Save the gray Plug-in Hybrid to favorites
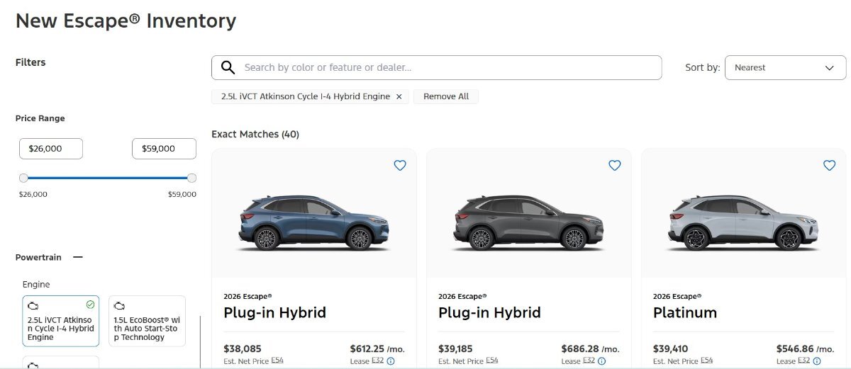 coord(615,165)
